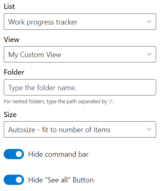
Task: Click the chevron icon in Size dropdown
Action: 149,129
